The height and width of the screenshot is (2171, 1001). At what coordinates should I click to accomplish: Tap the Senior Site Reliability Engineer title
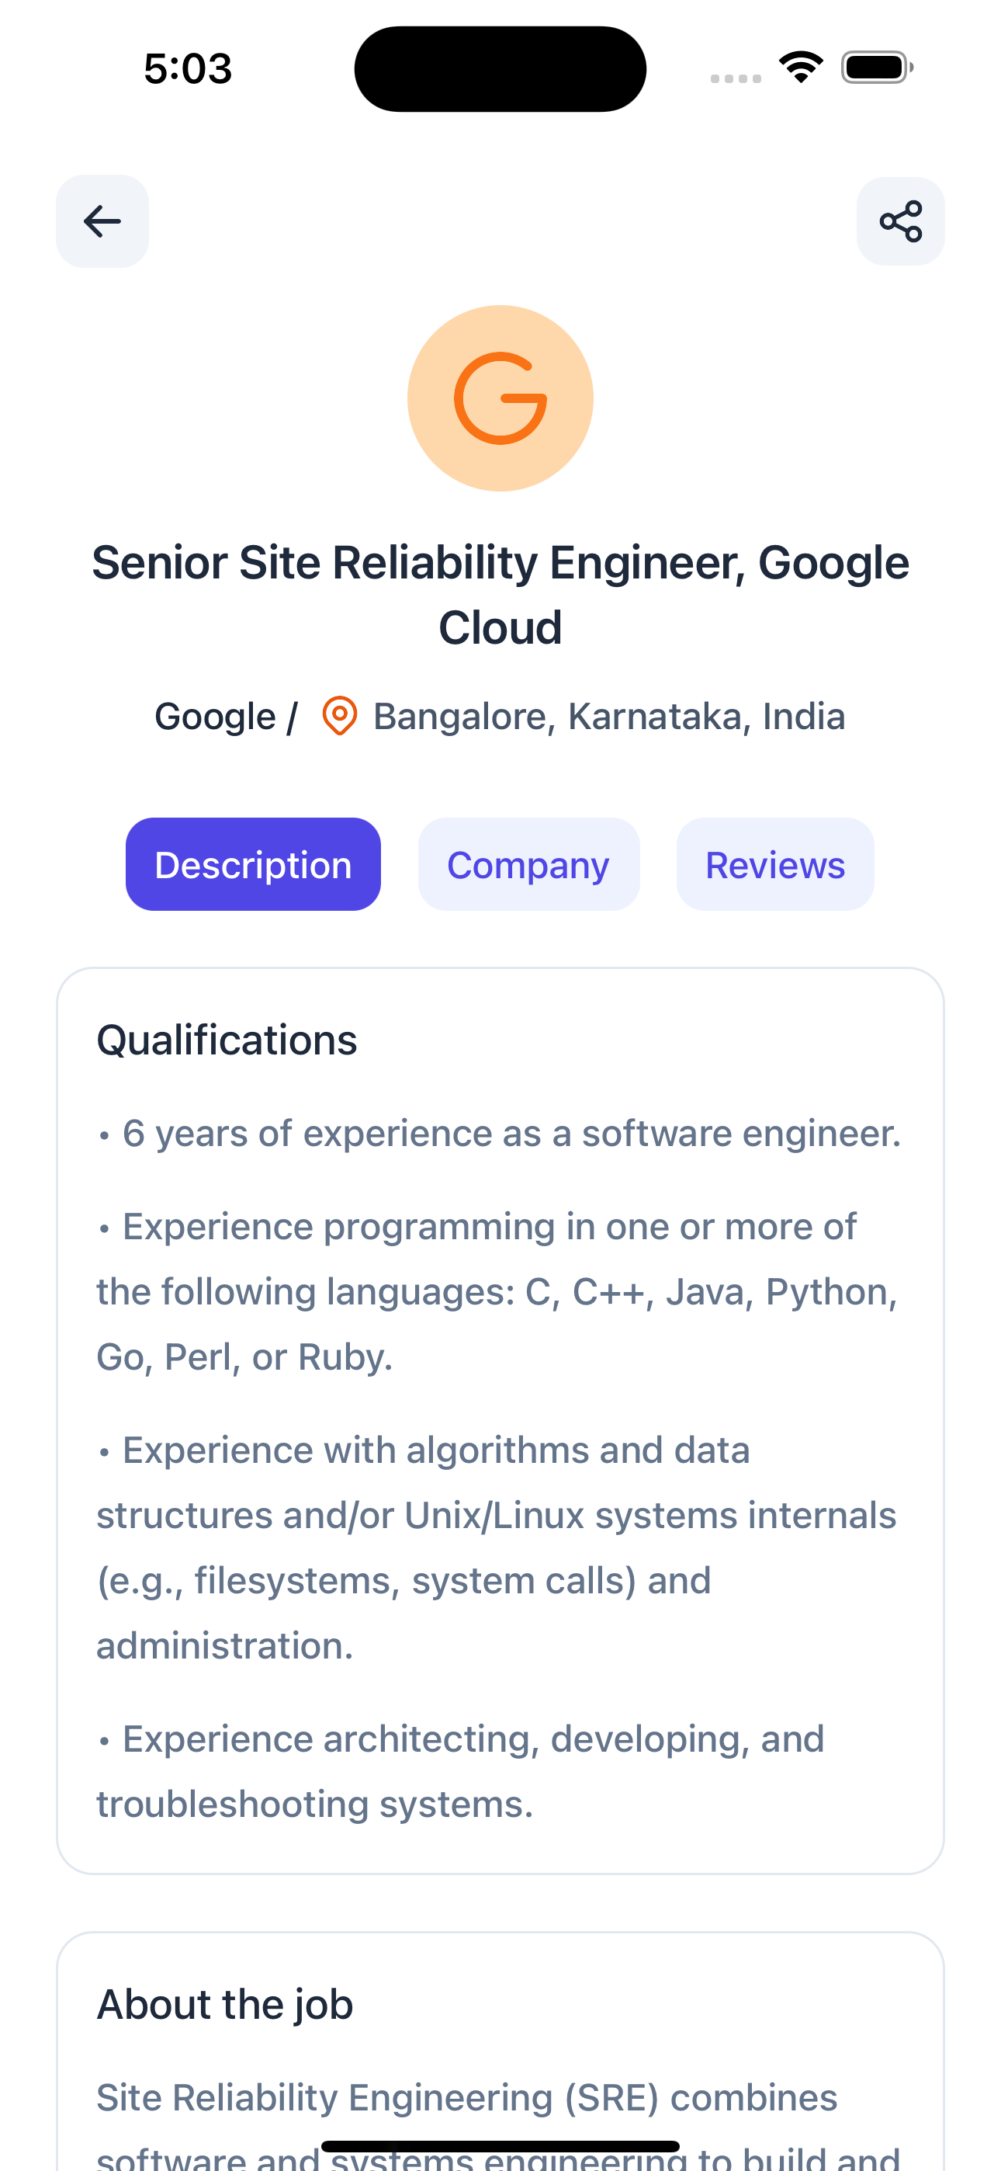(x=500, y=594)
